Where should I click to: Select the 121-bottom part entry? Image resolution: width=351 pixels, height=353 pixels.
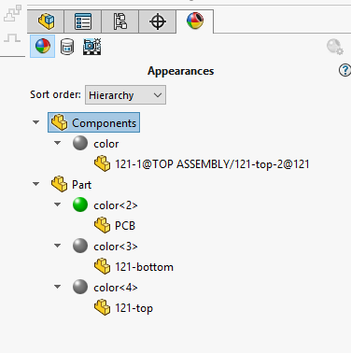144,267
